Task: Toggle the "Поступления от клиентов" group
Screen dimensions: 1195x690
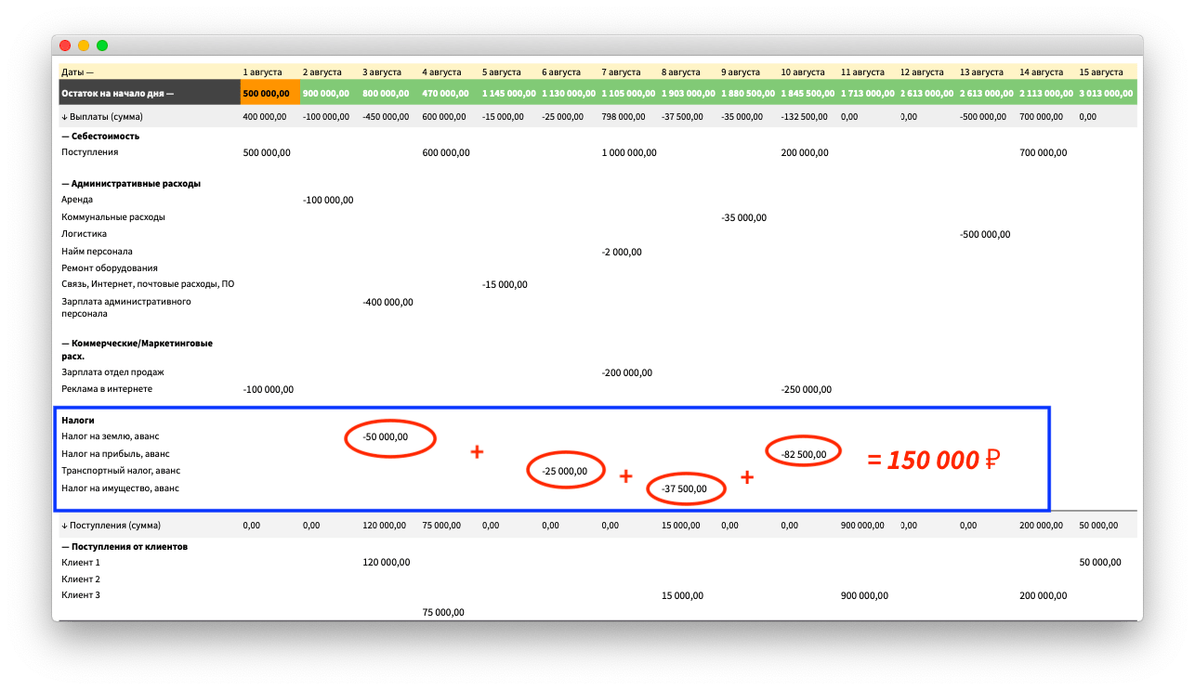Action: 65,546
